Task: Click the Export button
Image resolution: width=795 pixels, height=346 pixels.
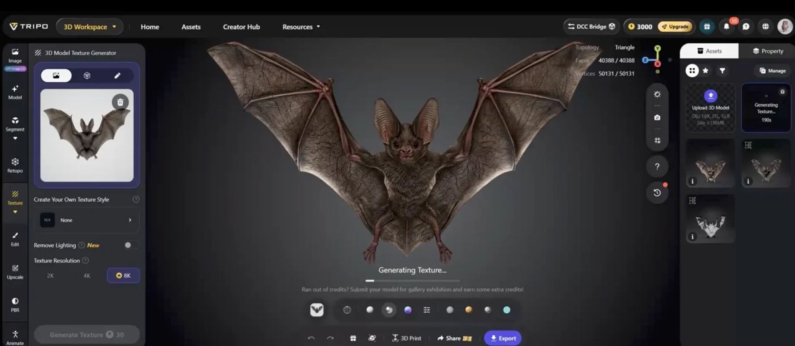Action: pyautogui.click(x=503, y=338)
